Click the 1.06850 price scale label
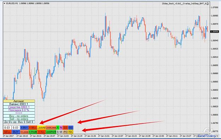 [215, 90]
